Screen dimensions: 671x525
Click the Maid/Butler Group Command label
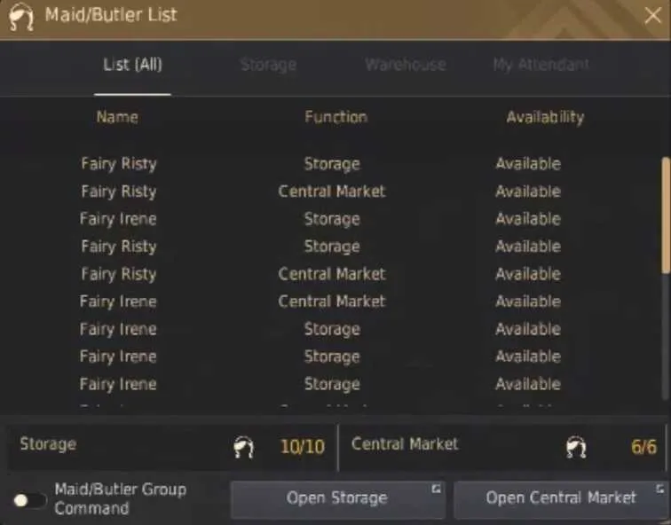pos(120,498)
